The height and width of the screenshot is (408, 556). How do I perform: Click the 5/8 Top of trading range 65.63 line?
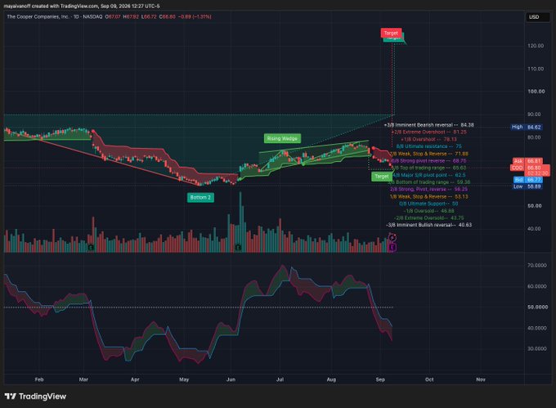(428, 168)
